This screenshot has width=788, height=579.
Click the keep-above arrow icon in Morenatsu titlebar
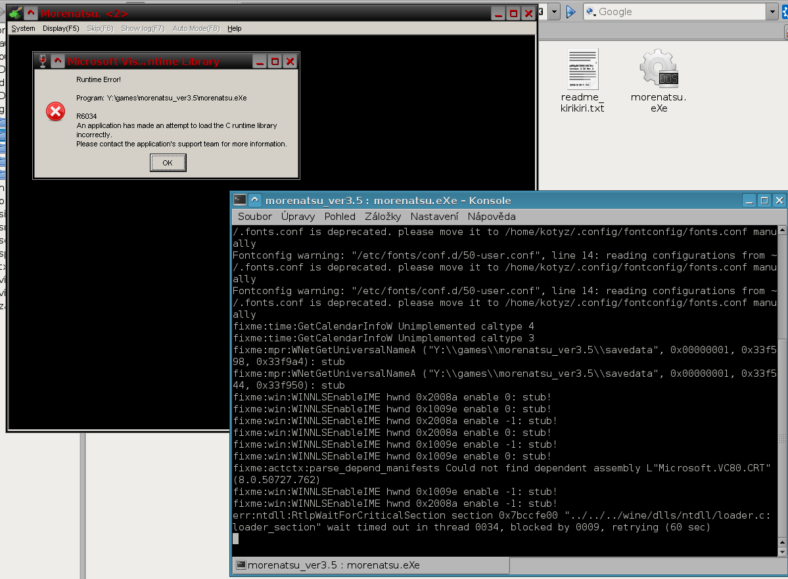31,14
